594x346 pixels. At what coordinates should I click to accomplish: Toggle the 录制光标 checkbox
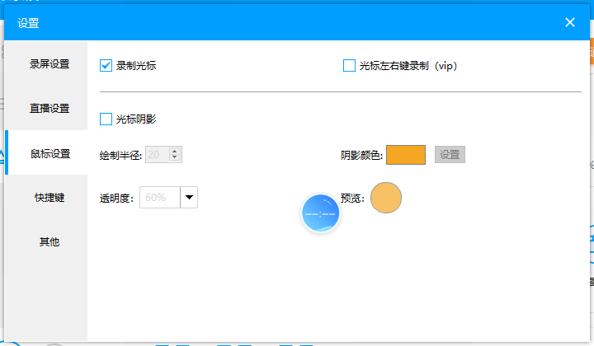106,65
